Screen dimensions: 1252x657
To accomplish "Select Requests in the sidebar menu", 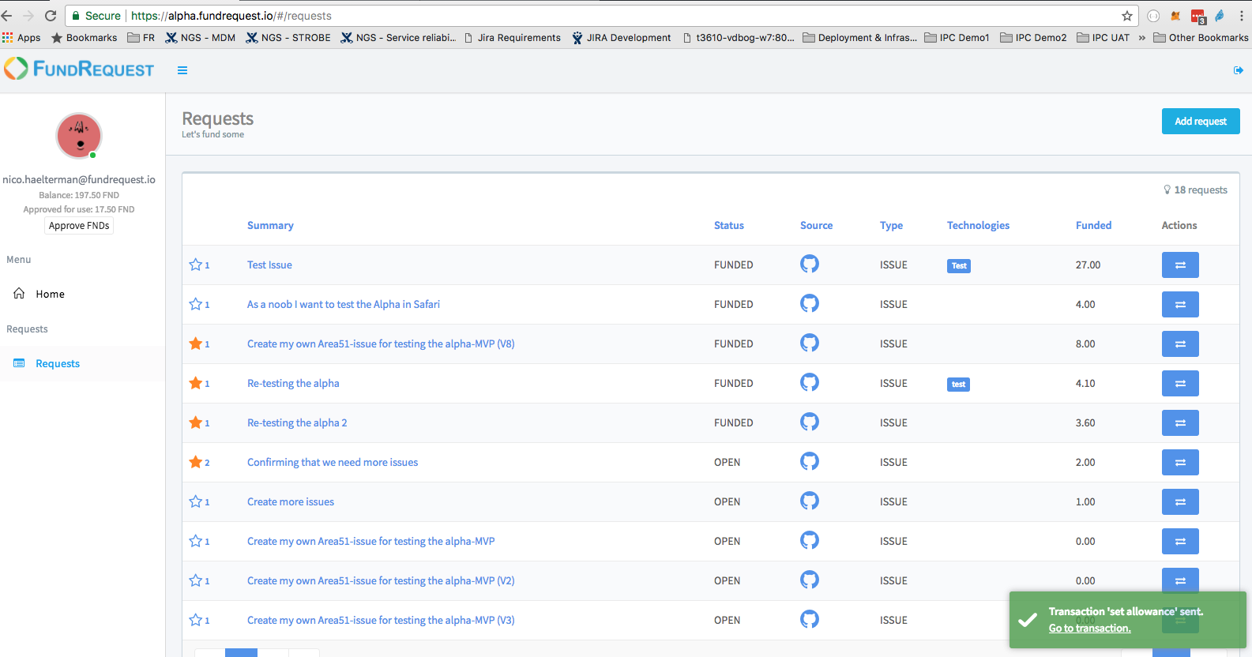I will [58, 363].
